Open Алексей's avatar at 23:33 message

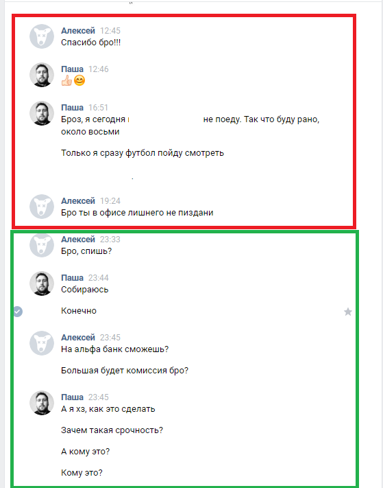(x=42, y=245)
